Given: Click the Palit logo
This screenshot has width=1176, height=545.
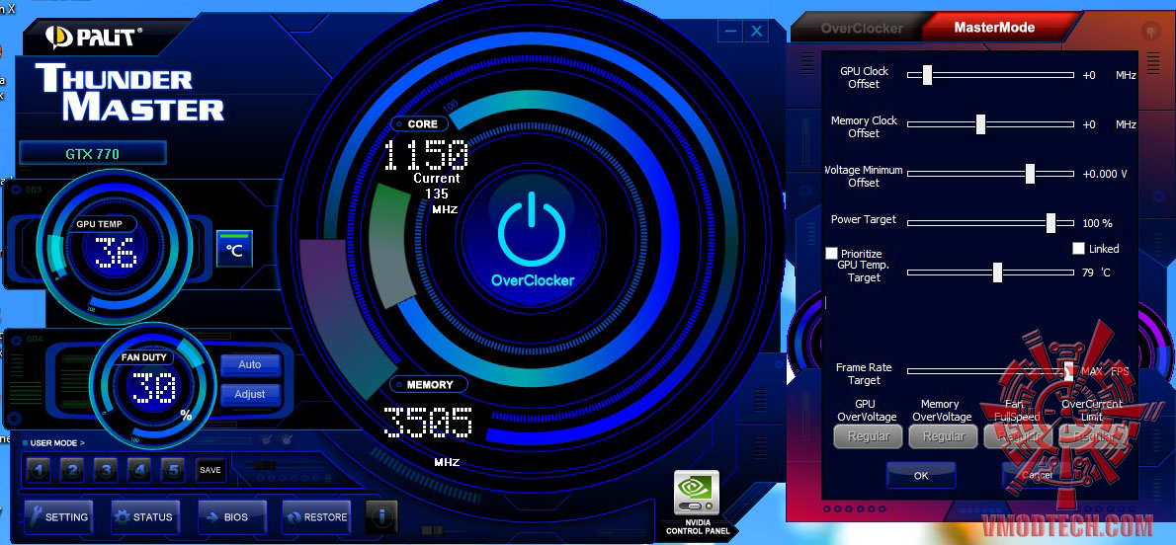Looking at the screenshot, I should (93, 36).
